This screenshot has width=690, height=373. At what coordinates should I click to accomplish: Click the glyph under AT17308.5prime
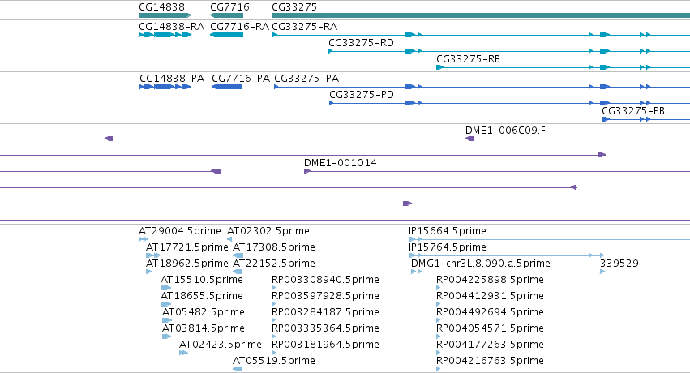(238, 255)
